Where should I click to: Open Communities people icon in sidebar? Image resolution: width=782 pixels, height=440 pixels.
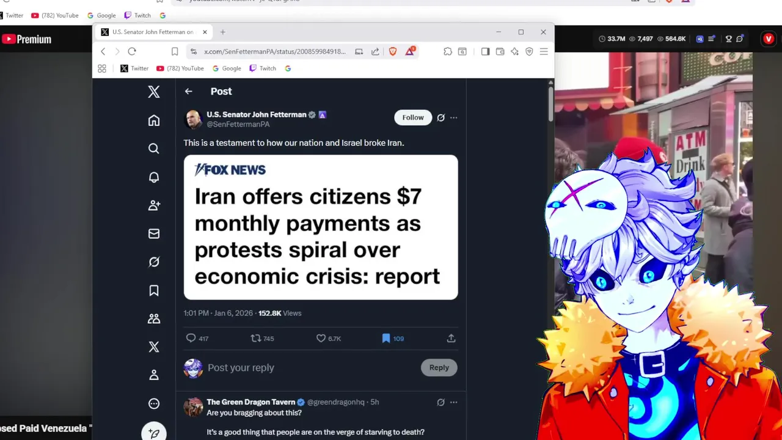pyautogui.click(x=154, y=318)
